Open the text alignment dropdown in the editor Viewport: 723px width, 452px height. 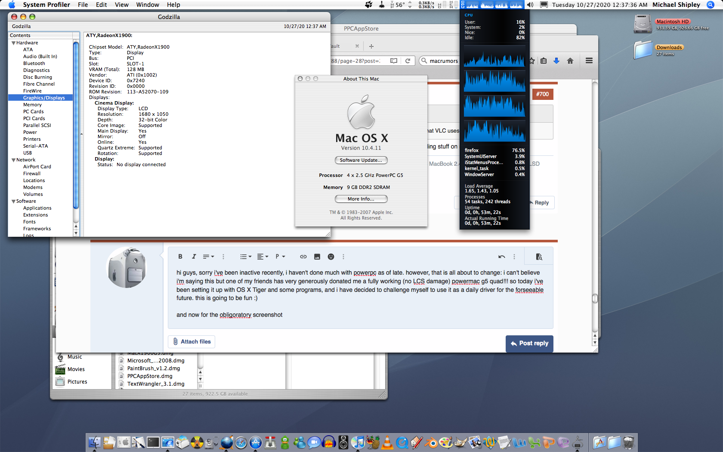[263, 257]
